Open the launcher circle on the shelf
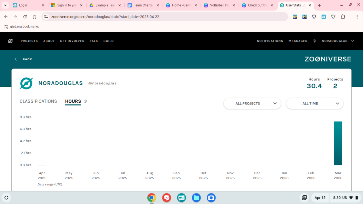Image resolution: width=363 pixels, height=204 pixels. 7,198
